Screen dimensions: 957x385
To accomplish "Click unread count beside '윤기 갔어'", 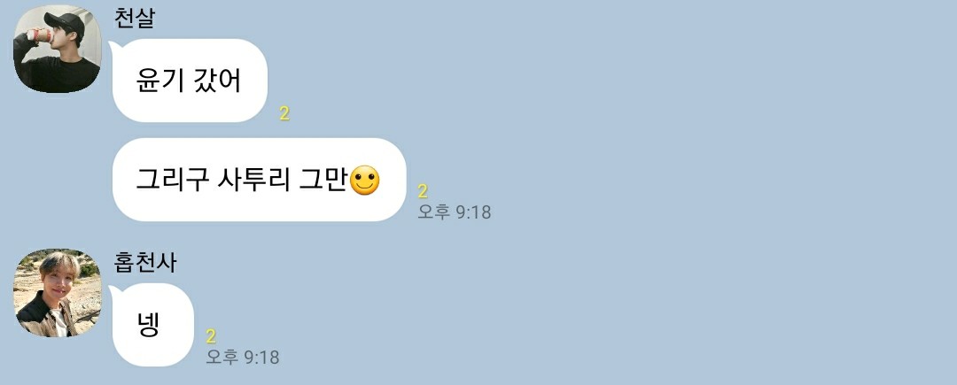I will pyautogui.click(x=284, y=113).
